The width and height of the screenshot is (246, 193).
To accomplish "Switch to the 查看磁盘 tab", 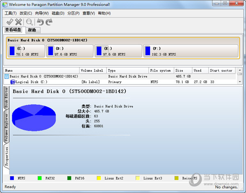I will pyautogui.click(x=13, y=30).
